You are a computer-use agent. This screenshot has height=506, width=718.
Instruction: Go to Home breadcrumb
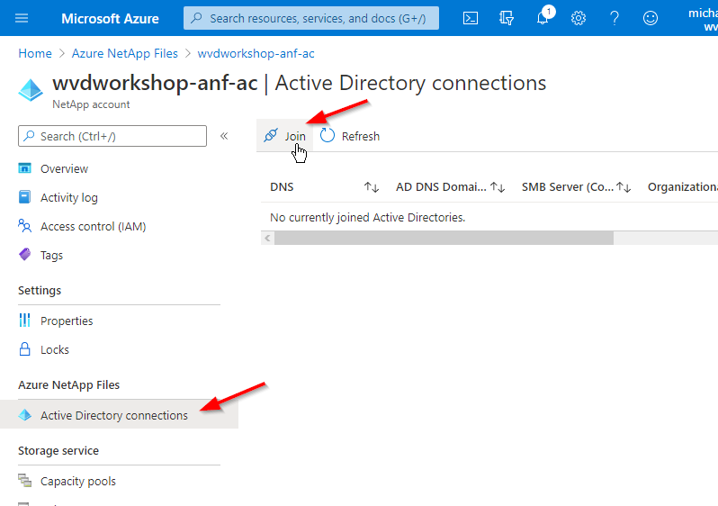35,54
